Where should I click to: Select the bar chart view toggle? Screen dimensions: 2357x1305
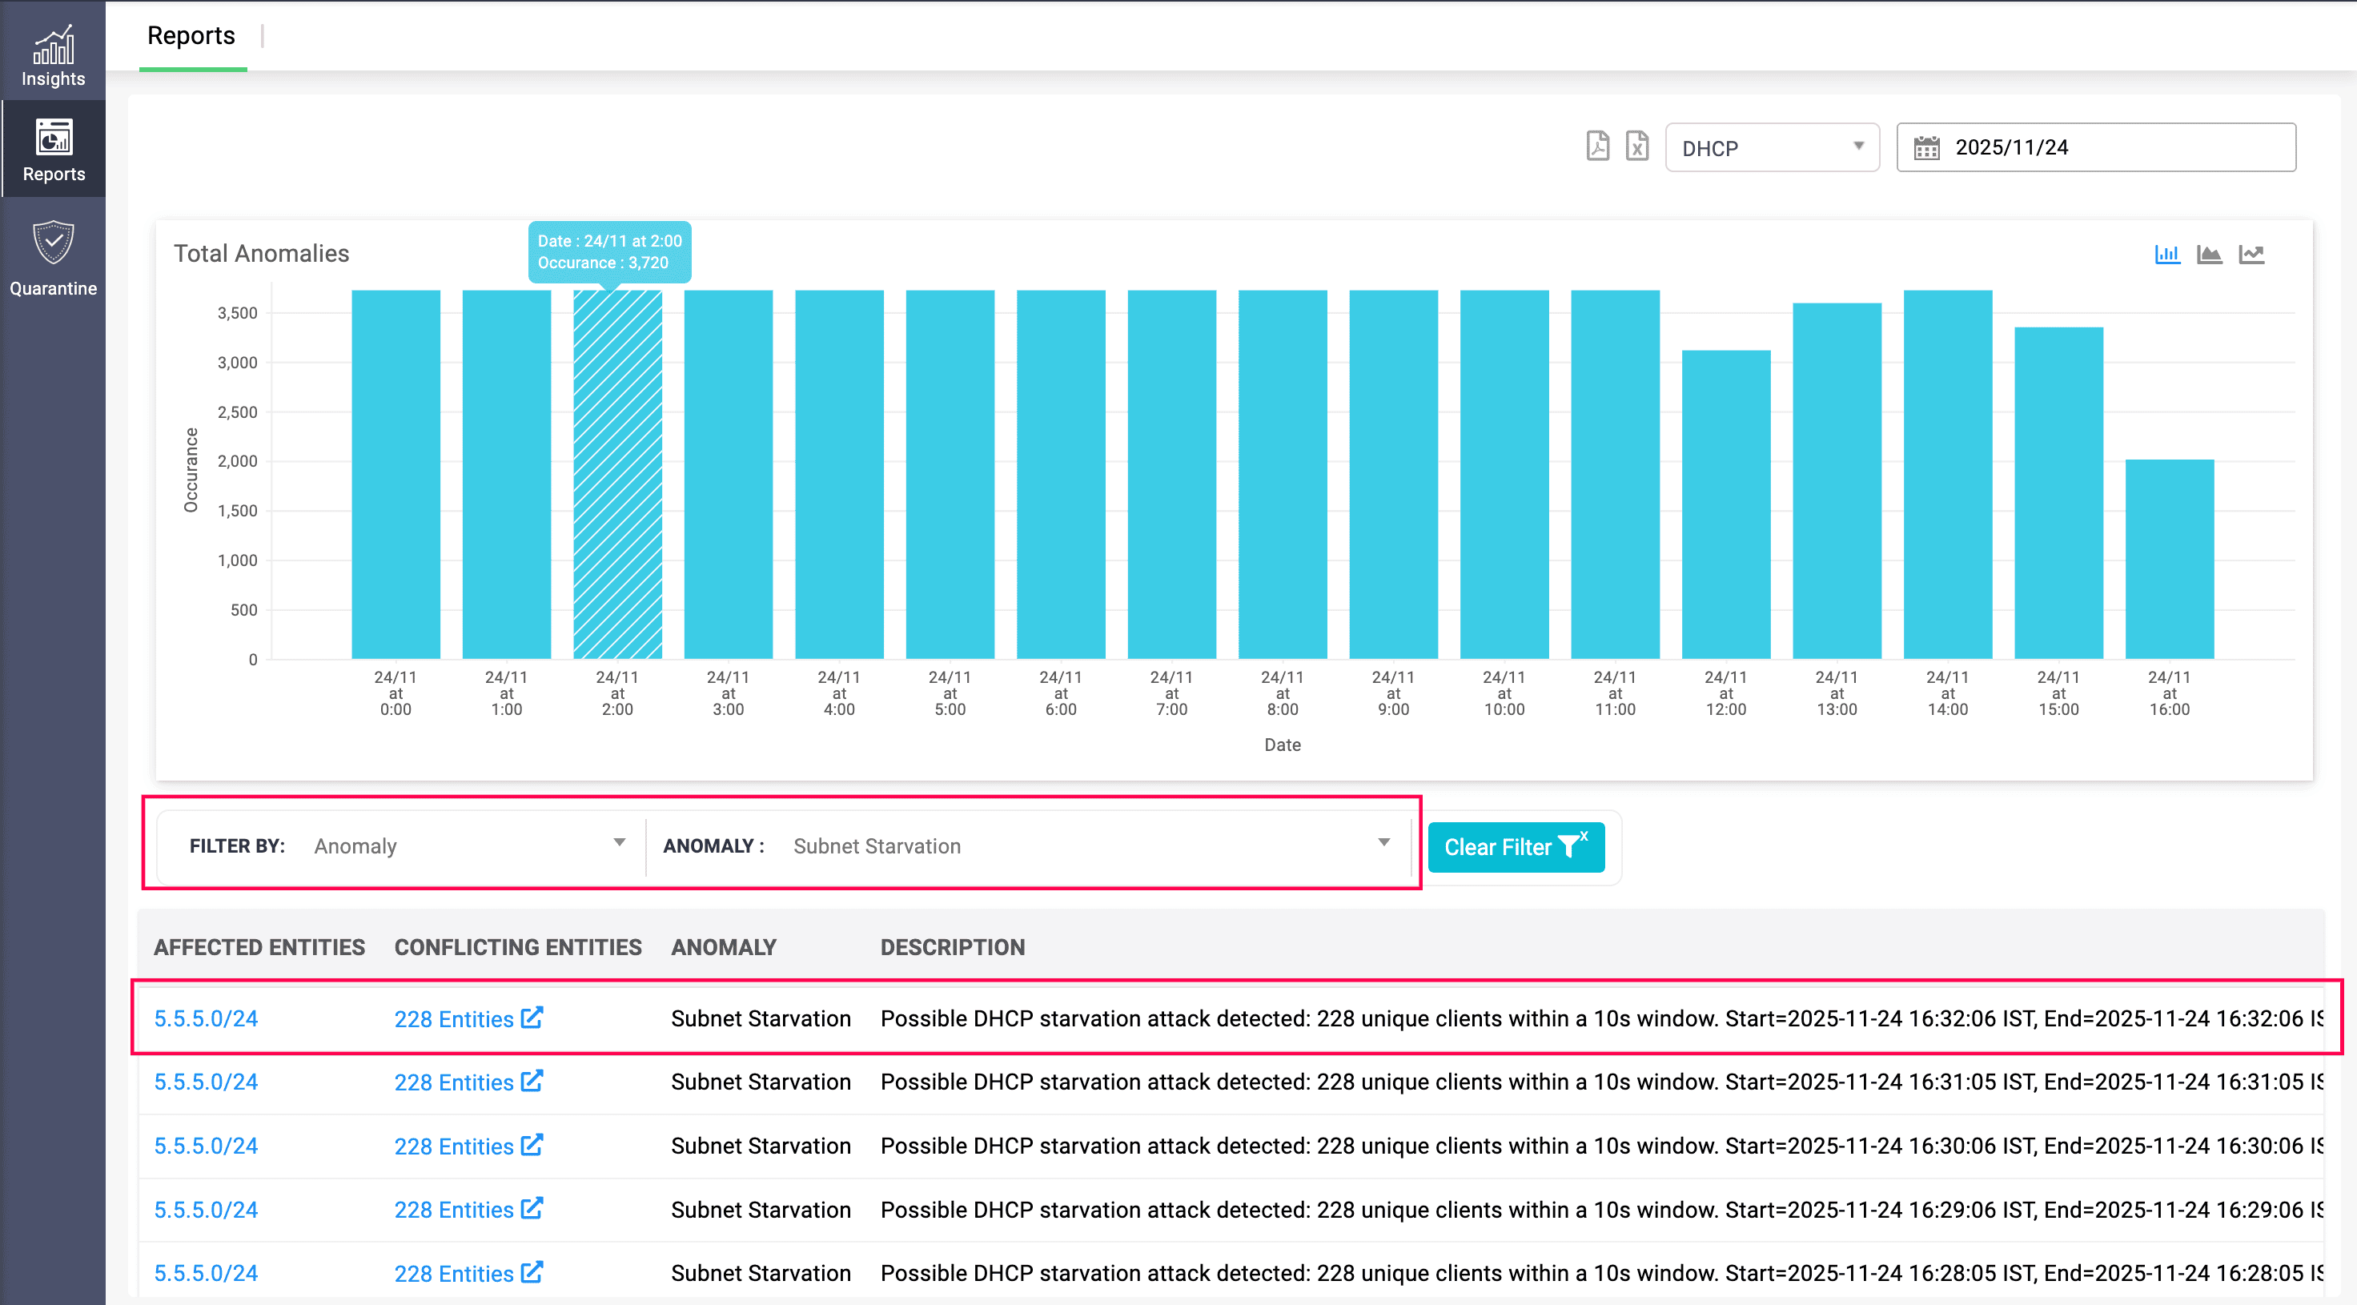coord(2167,255)
